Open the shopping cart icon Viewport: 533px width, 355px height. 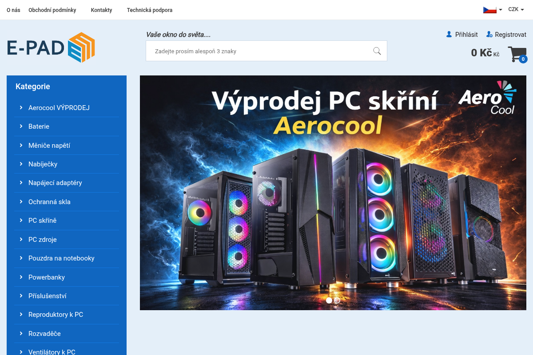tap(517, 55)
